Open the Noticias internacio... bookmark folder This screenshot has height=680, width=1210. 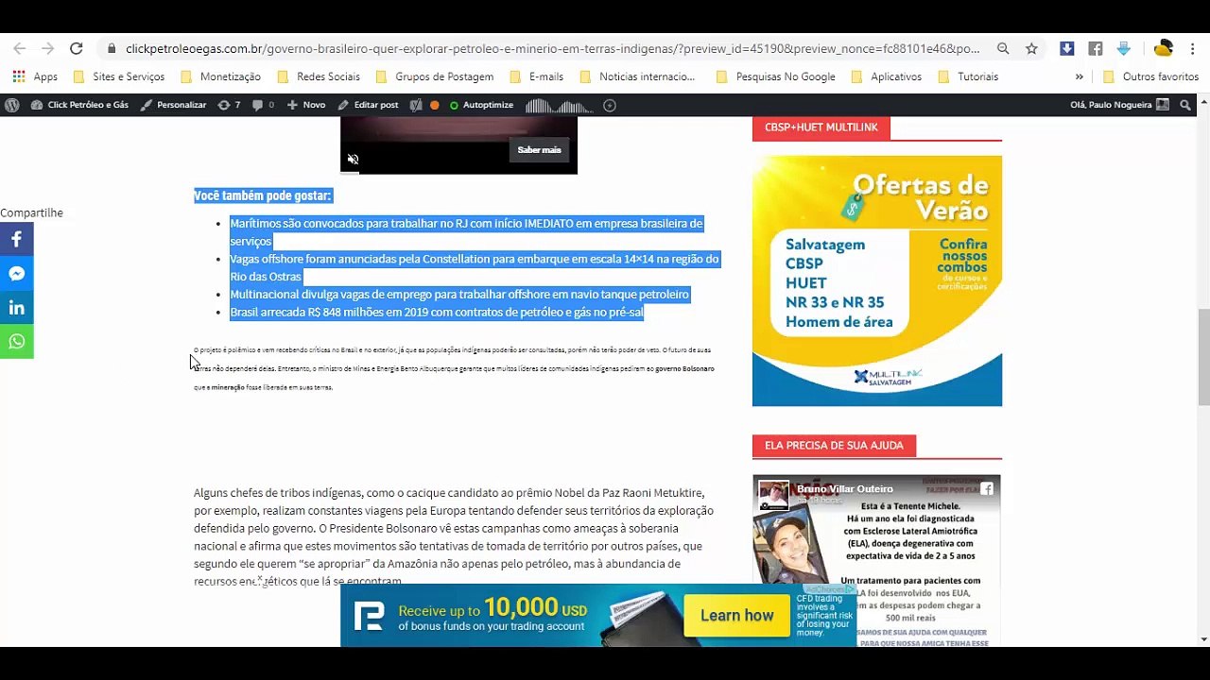click(637, 76)
